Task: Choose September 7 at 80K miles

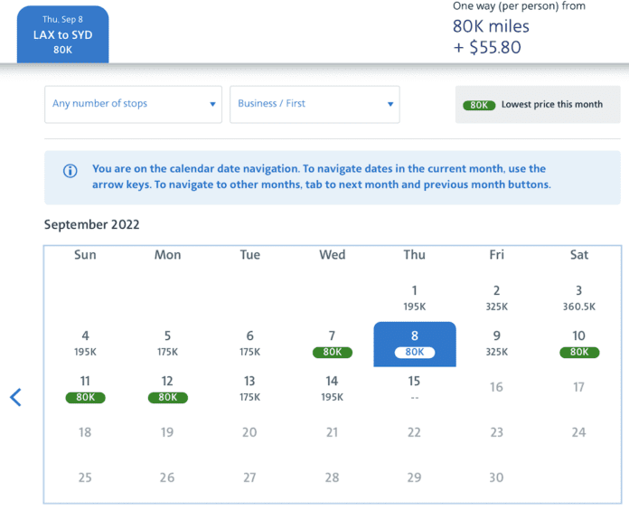Action: [332, 344]
